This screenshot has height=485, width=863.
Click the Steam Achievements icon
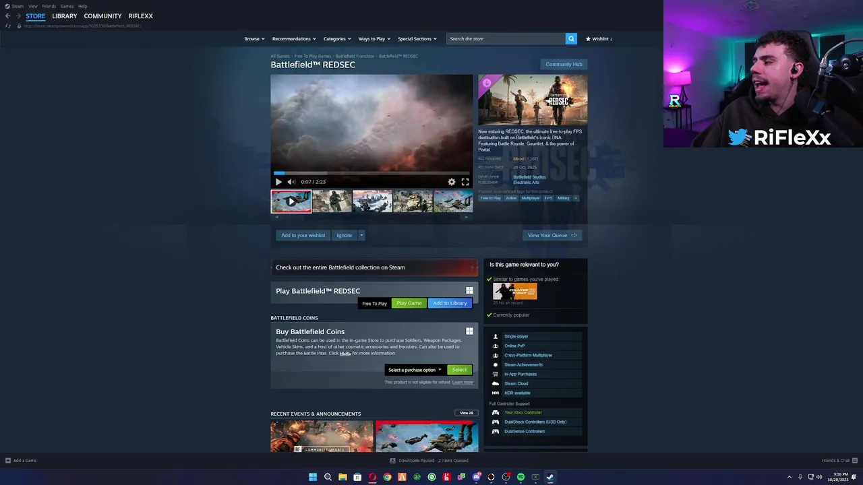click(x=496, y=364)
